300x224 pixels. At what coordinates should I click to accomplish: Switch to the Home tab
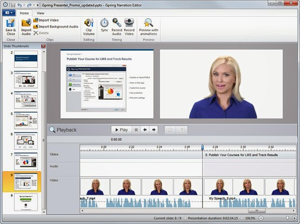coord(24,13)
